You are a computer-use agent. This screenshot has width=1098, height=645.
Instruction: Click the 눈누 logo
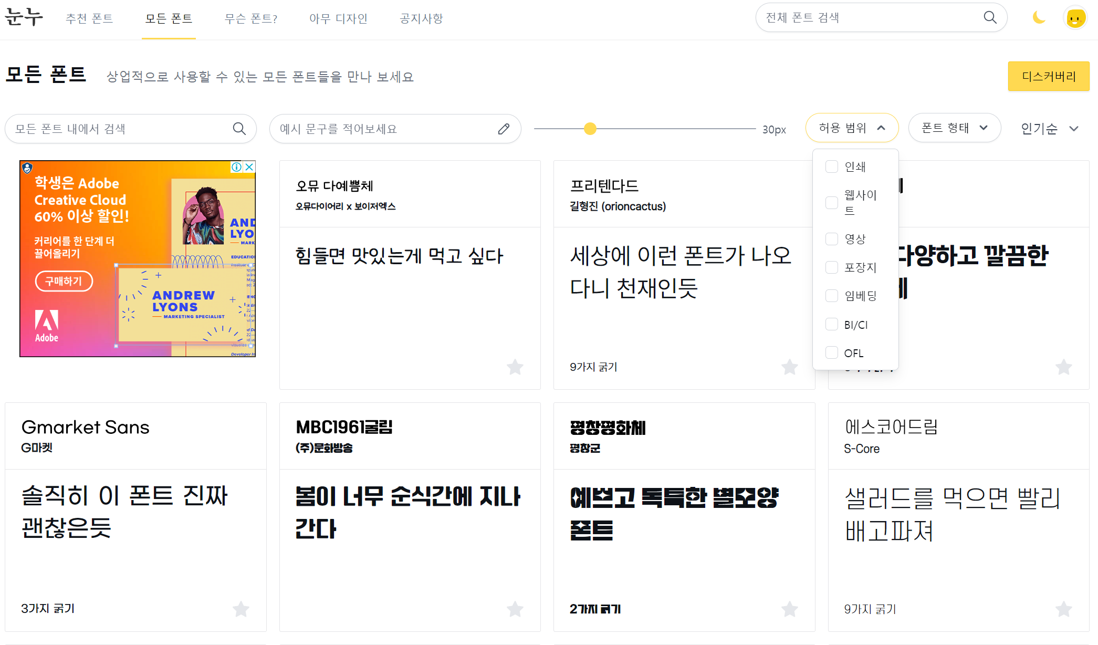tap(24, 17)
